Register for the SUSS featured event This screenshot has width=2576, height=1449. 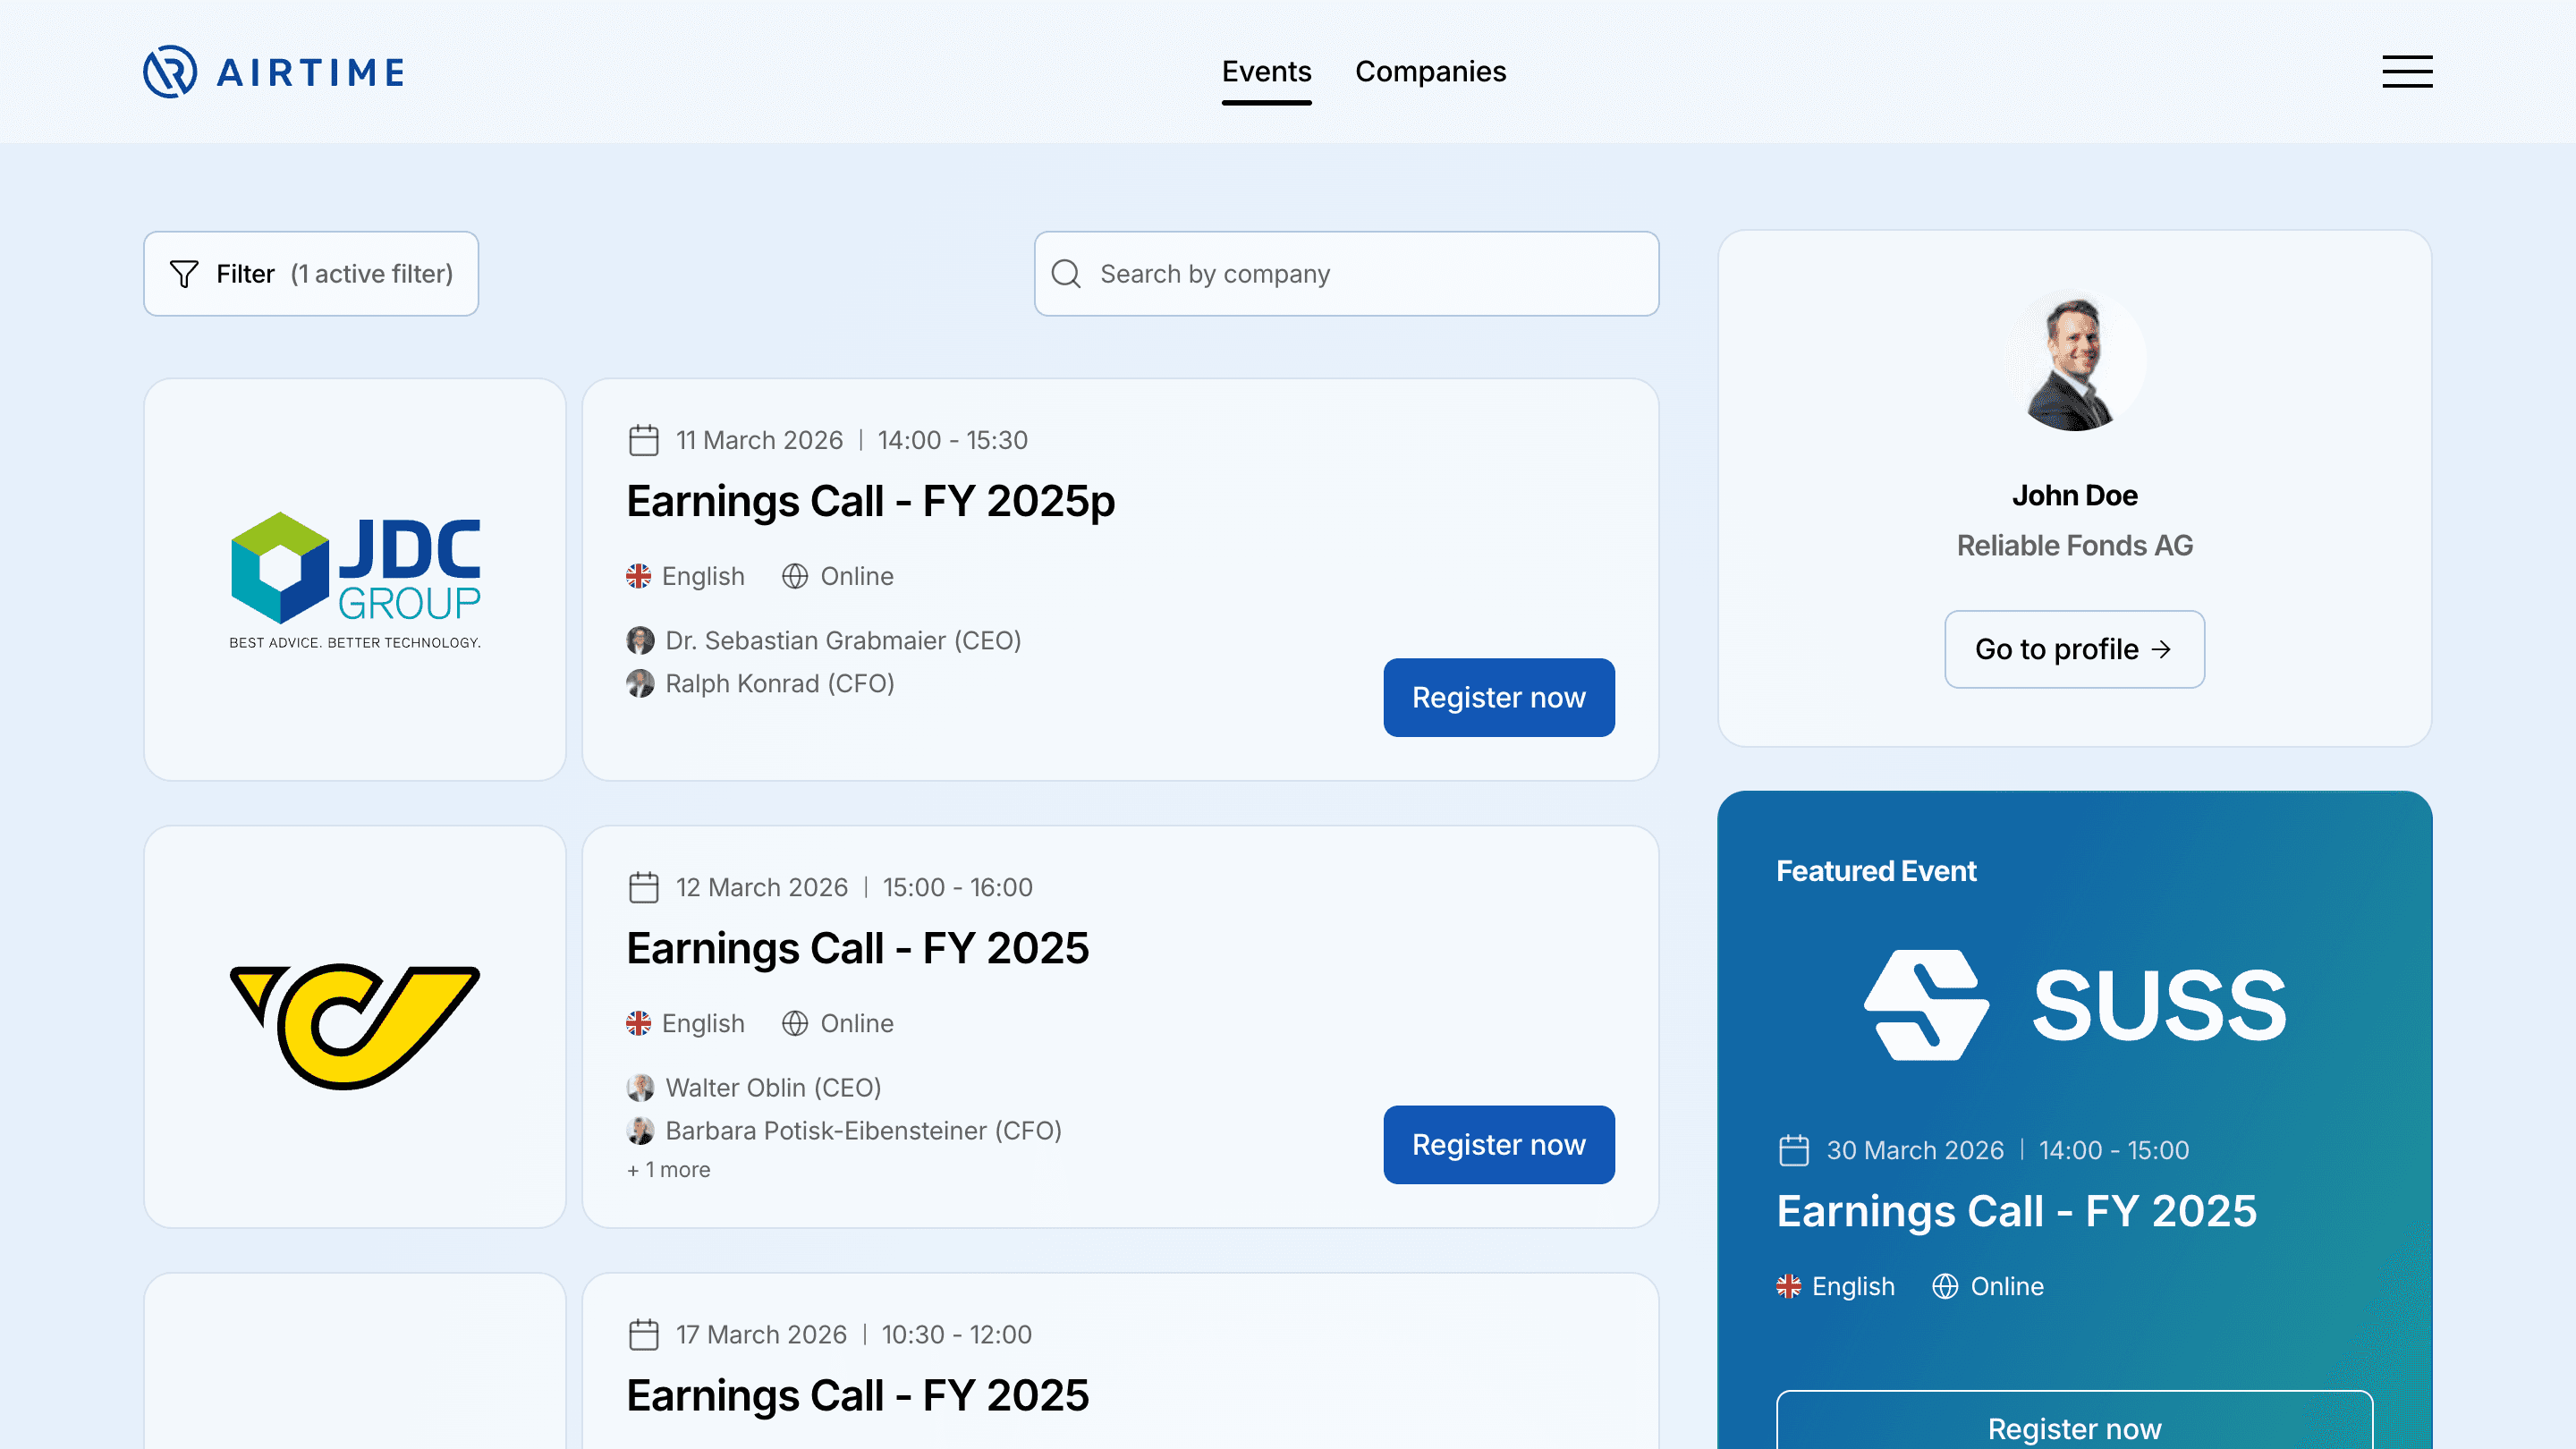point(2074,1428)
